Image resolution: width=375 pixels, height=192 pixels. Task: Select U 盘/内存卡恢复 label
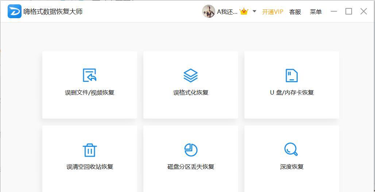click(x=292, y=92)
